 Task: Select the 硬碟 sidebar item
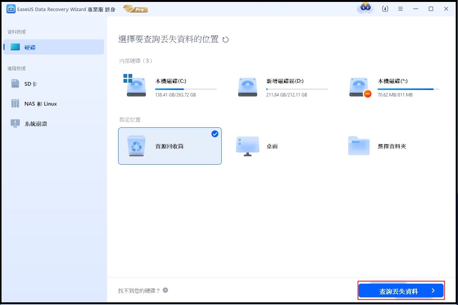point(54,47)
